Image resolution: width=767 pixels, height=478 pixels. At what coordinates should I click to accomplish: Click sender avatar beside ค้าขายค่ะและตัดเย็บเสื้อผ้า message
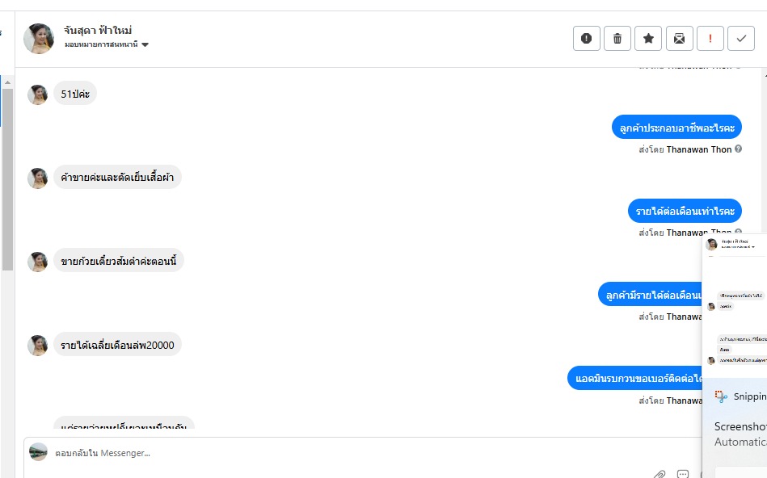pyautogui.click(x=38, y=178)
